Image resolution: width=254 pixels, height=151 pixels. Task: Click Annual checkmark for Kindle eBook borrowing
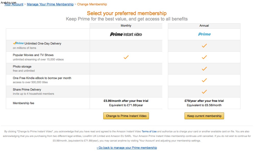(204, 80)
